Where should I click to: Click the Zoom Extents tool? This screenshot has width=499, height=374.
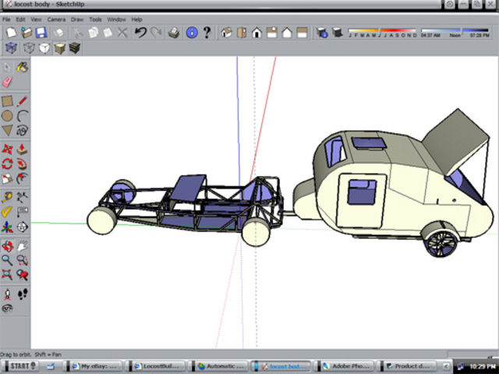(7, 274)
